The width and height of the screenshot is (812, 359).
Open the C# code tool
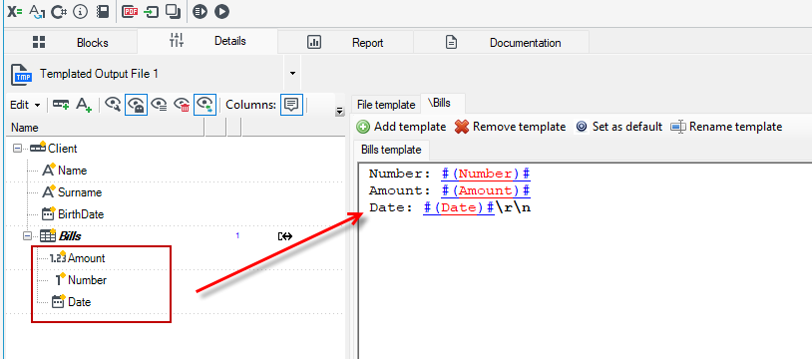[60, 11]
